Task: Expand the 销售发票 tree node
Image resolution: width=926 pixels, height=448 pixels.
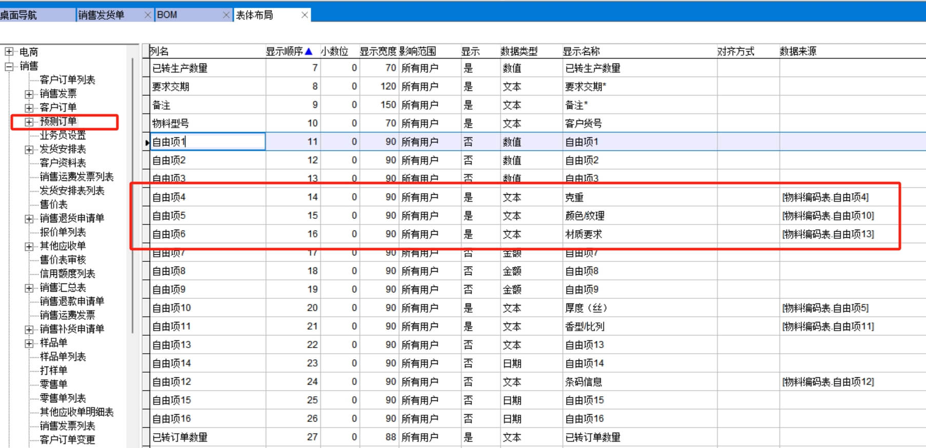Action: (29, 94)
